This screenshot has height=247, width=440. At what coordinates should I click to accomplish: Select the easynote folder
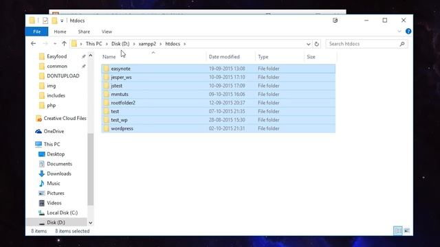tap(219, 69)
